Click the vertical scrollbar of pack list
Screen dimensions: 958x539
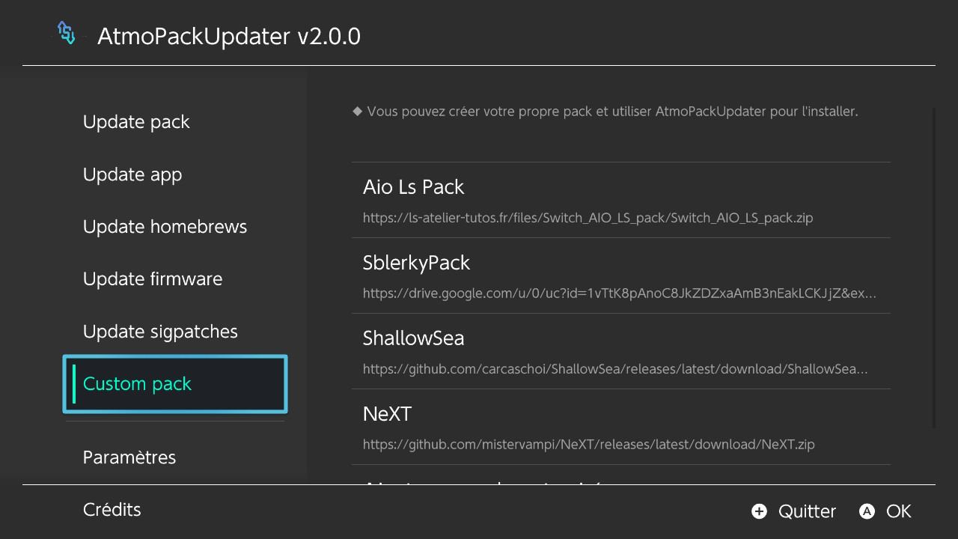[934, 268]
